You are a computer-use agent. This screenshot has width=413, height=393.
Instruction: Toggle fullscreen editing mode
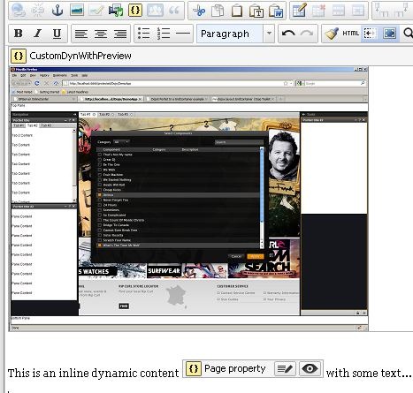(x=389, y=34)
